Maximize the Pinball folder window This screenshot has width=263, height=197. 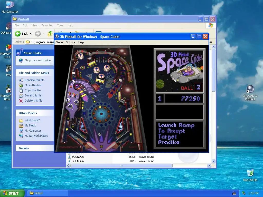[x=206, y=19]
